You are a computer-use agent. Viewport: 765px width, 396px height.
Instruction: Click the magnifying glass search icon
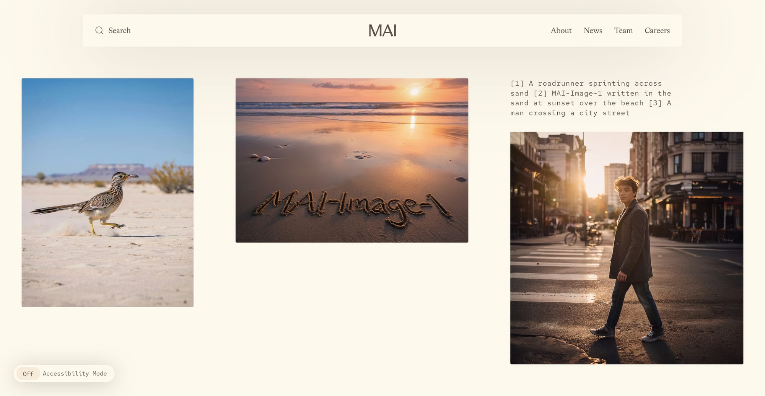[99, 31]
